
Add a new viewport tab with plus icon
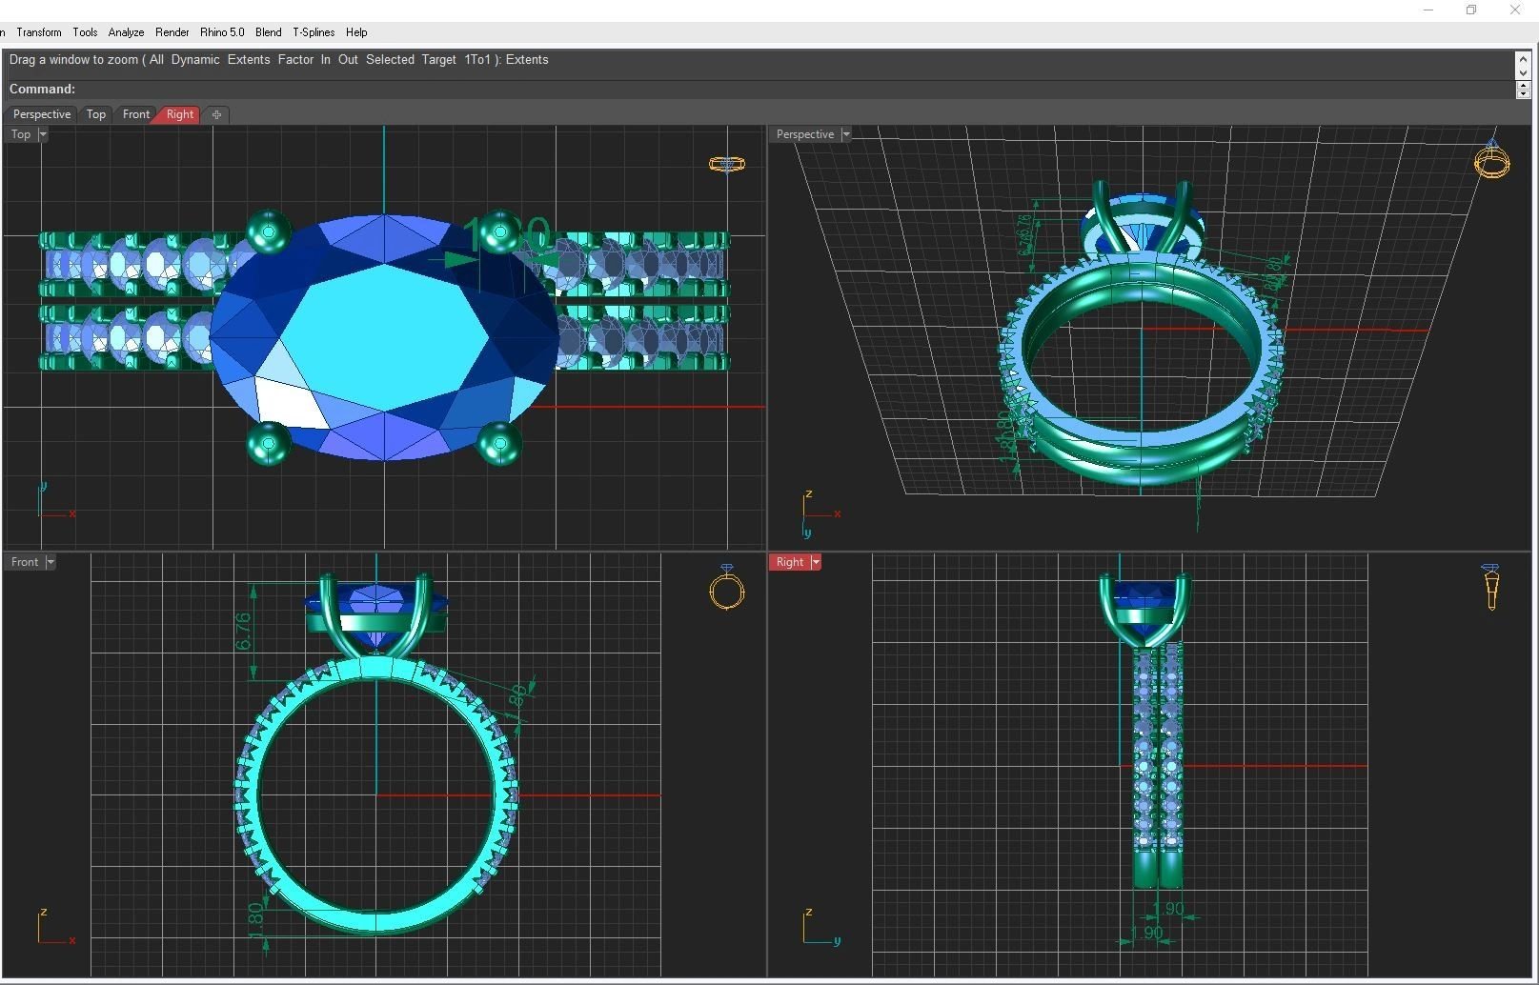point(216,114)
